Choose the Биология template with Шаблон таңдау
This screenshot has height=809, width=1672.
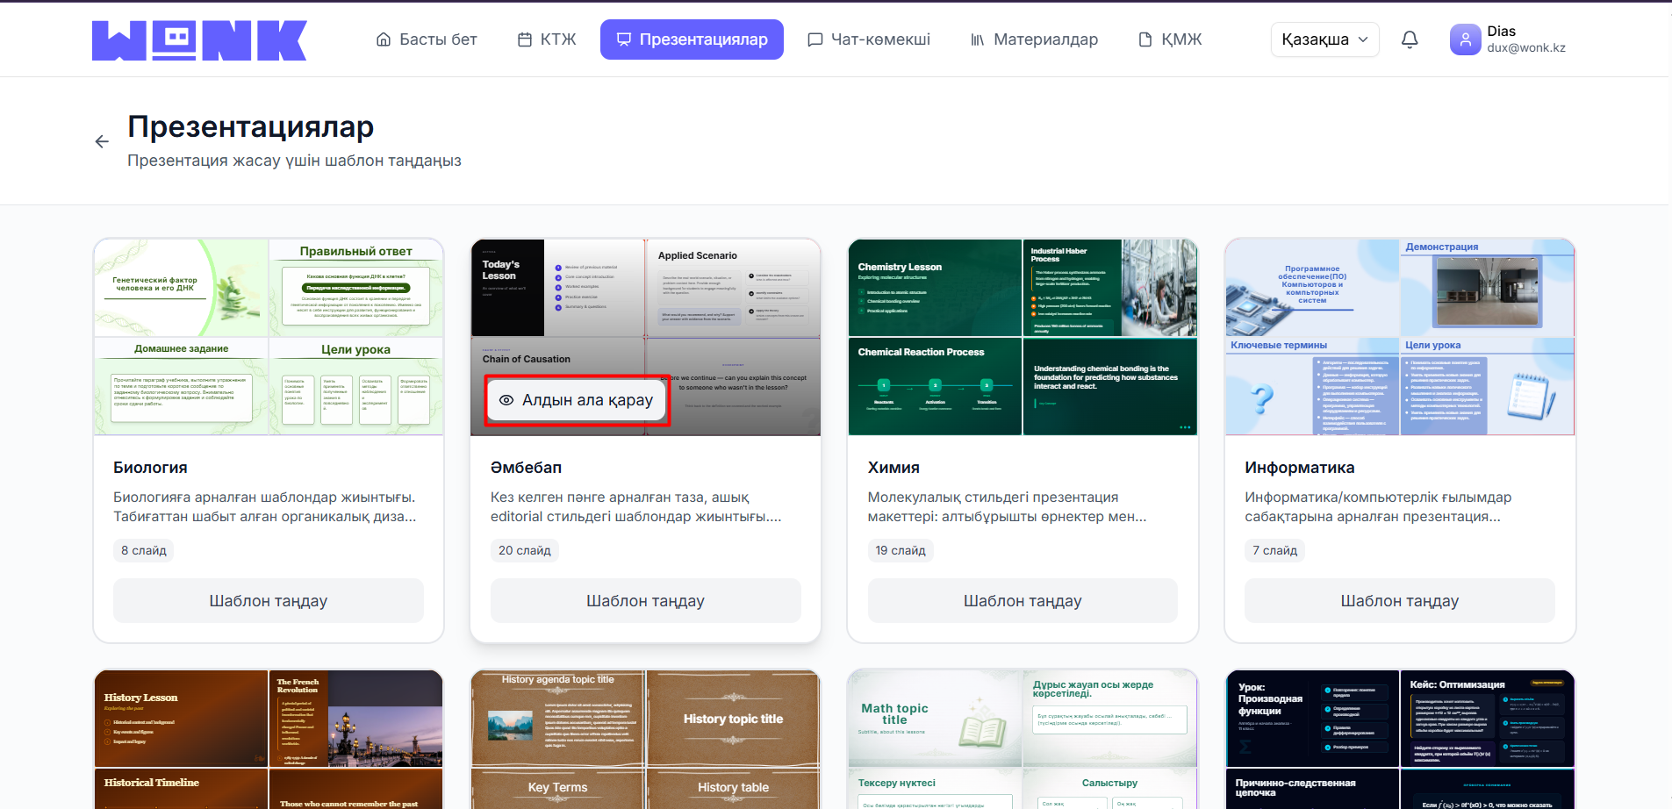pos(268,601)
